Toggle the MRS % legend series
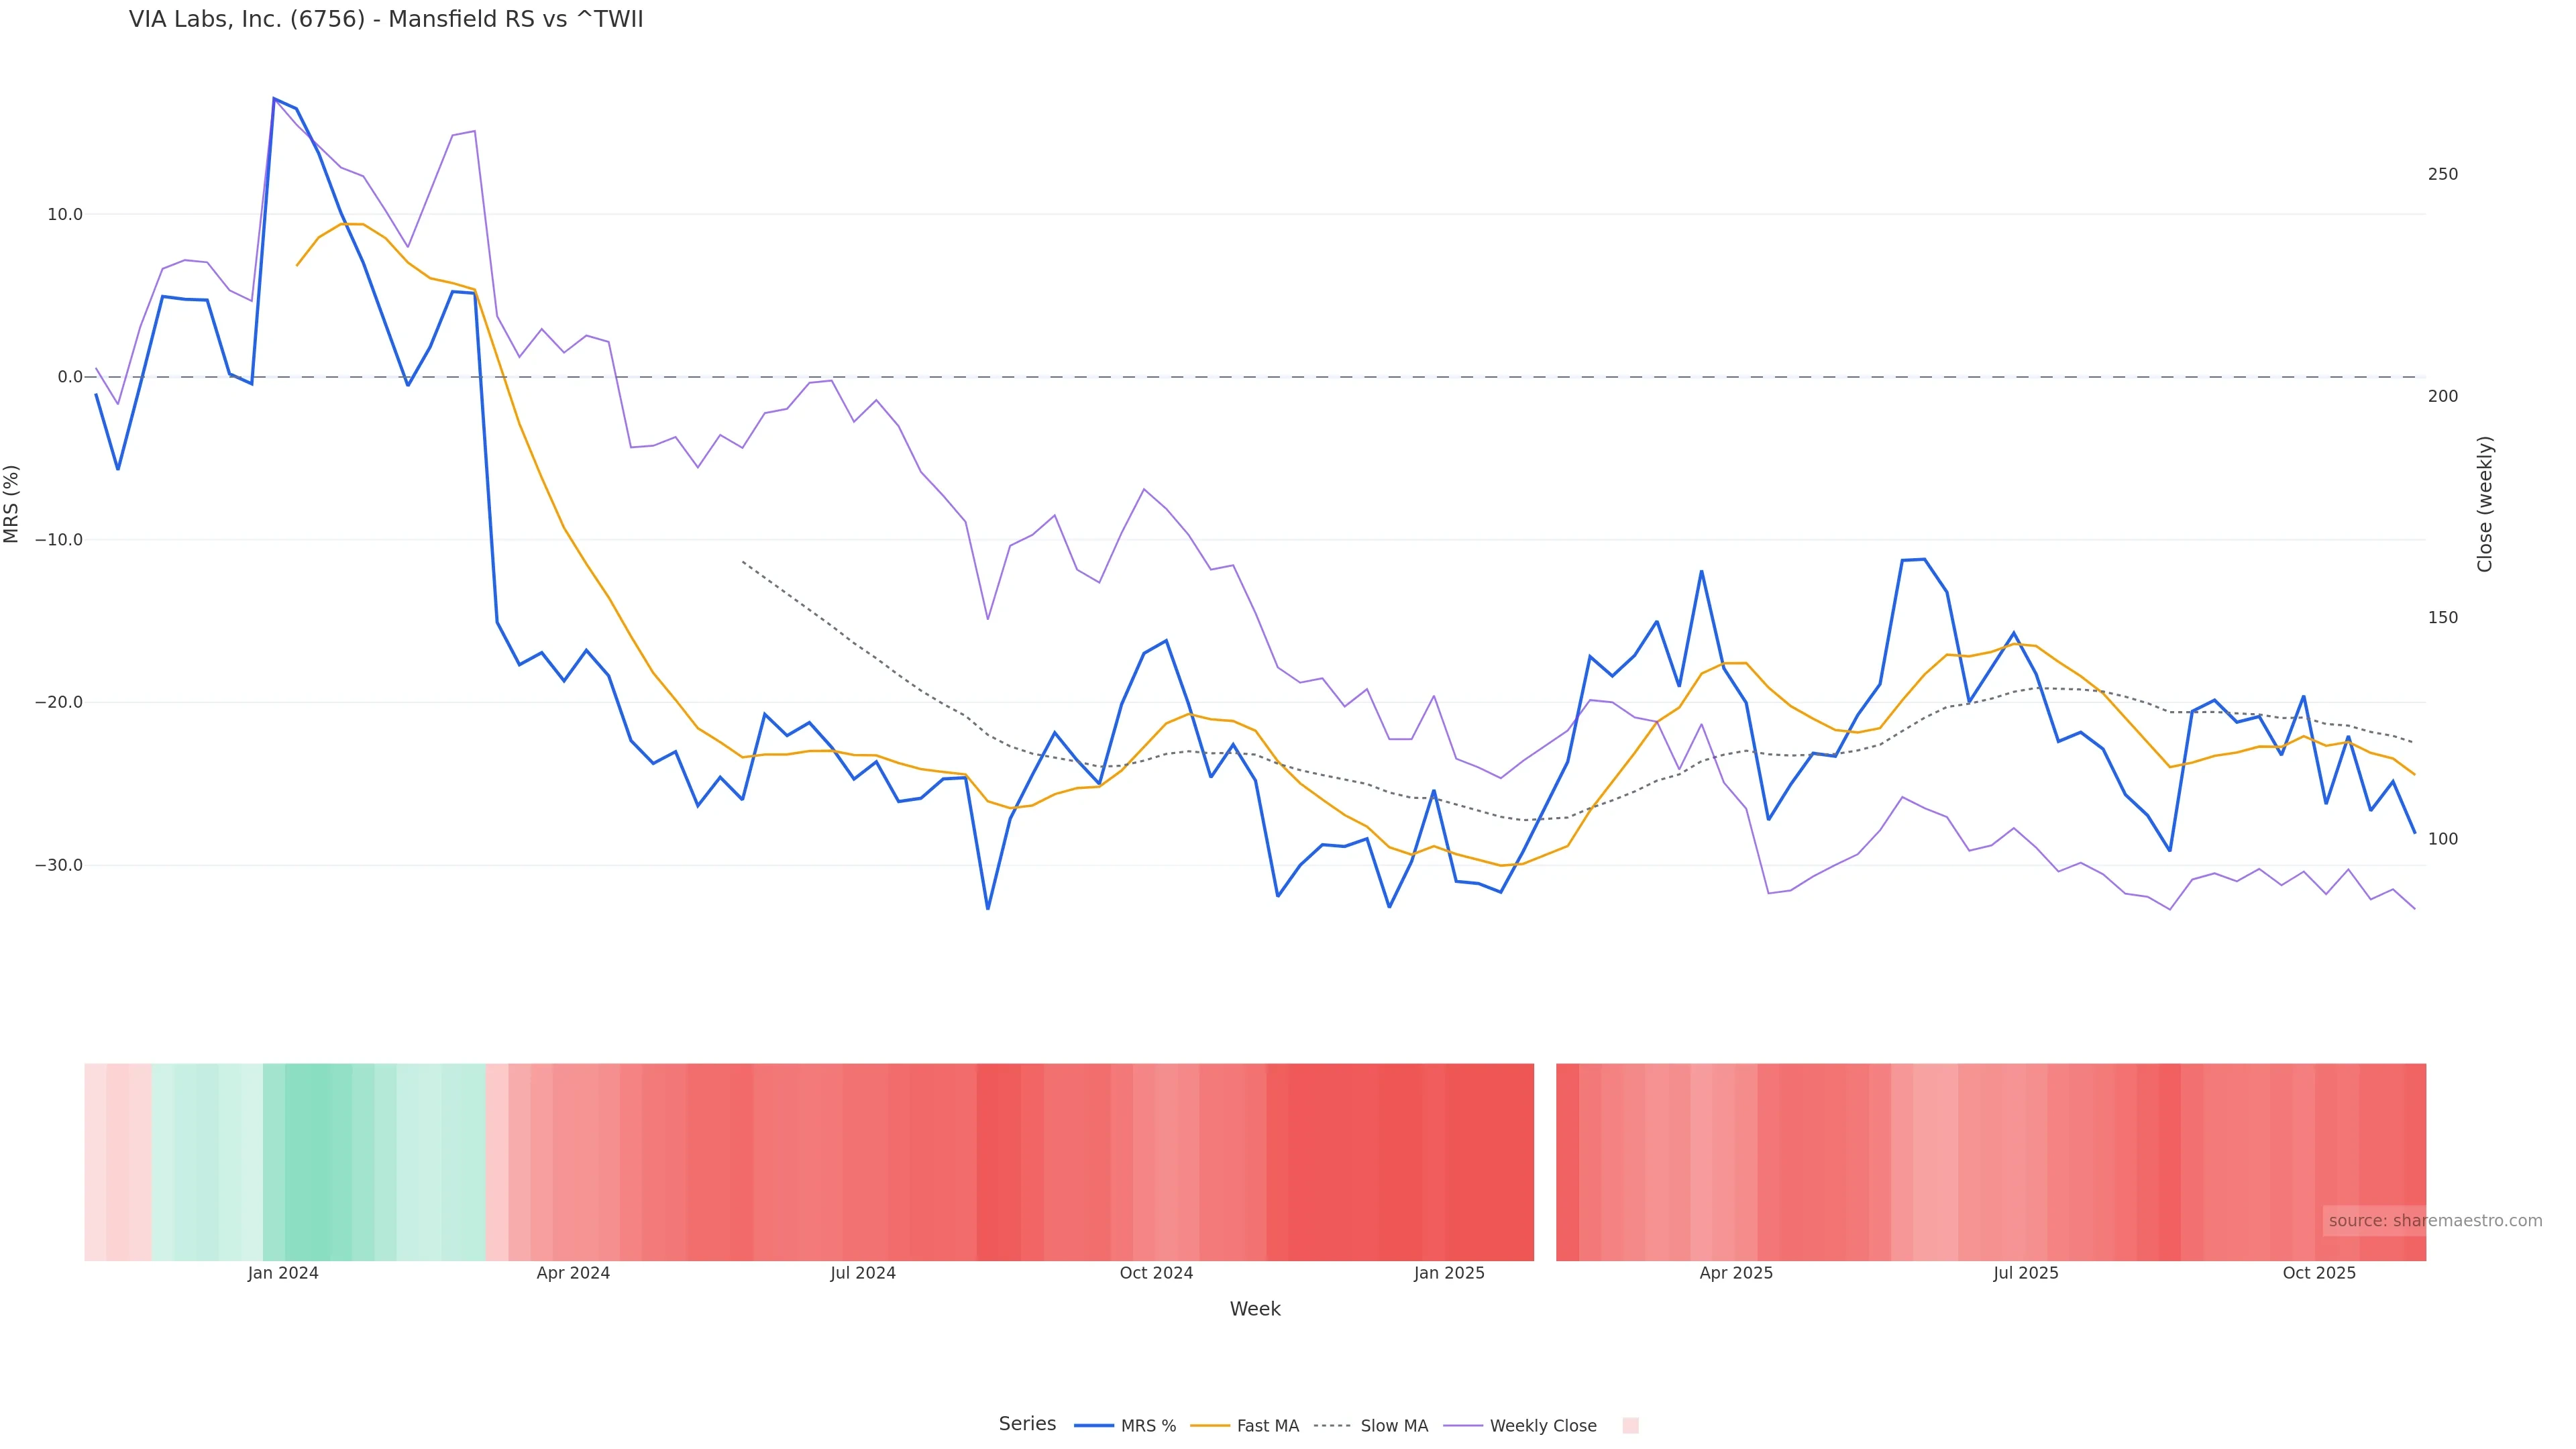 pyautogui.click(x=1147, y=1426)
